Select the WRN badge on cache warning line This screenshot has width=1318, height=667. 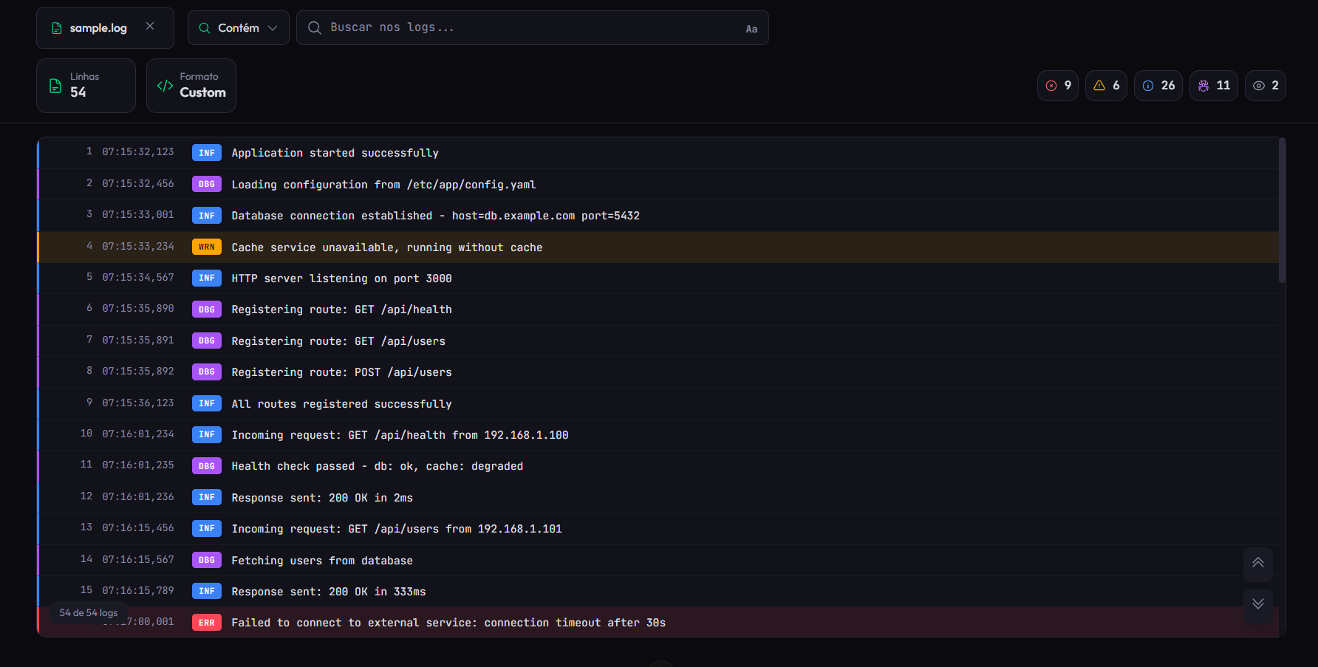206,247
